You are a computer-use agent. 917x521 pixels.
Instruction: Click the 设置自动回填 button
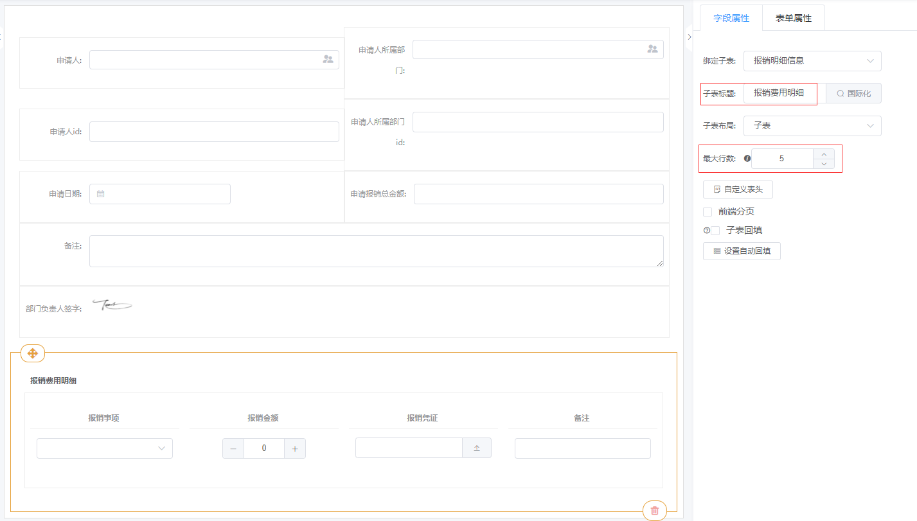(x=742, y=251)
